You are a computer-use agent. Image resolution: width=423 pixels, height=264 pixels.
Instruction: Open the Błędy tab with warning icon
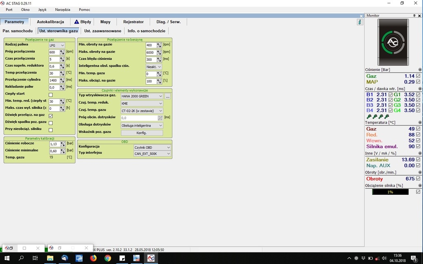83,22
